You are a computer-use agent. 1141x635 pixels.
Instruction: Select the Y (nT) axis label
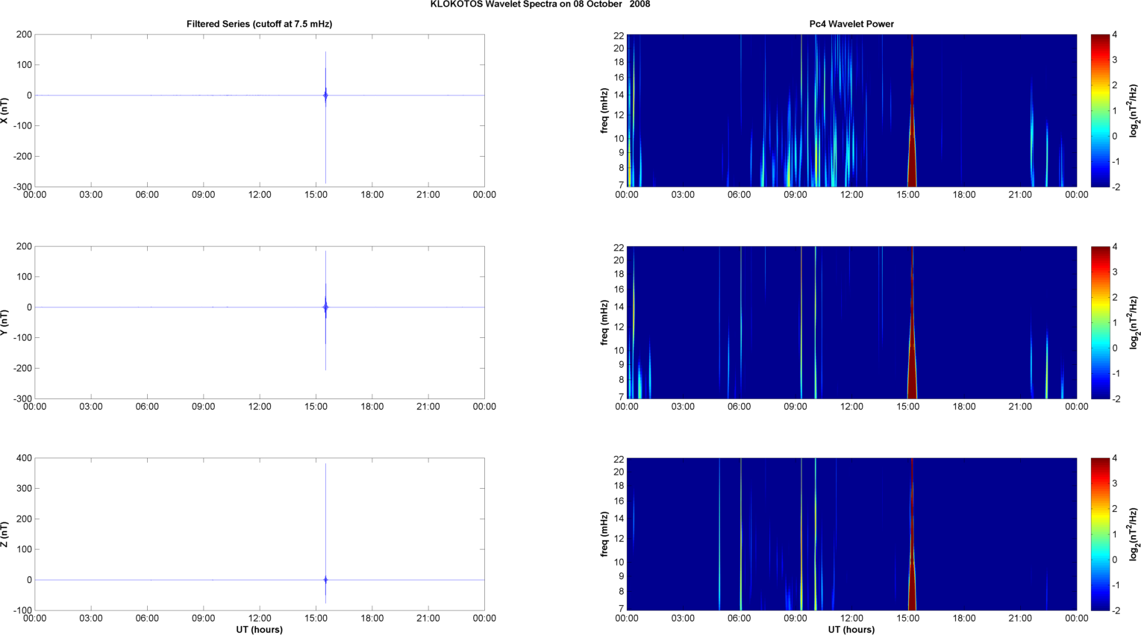pos(4,322)
